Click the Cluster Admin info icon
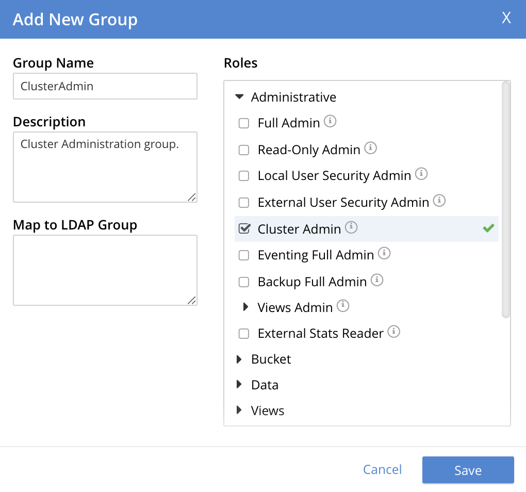 pyautogui.click(x=351, y=227)
